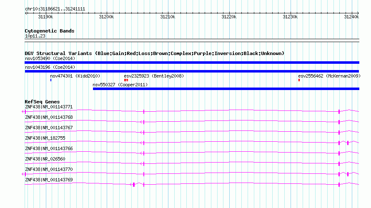The image size is (371, 208).
Task: Select the blue gain bar under nsv550327
Action: pyautogui.click(x=226, y=89)
